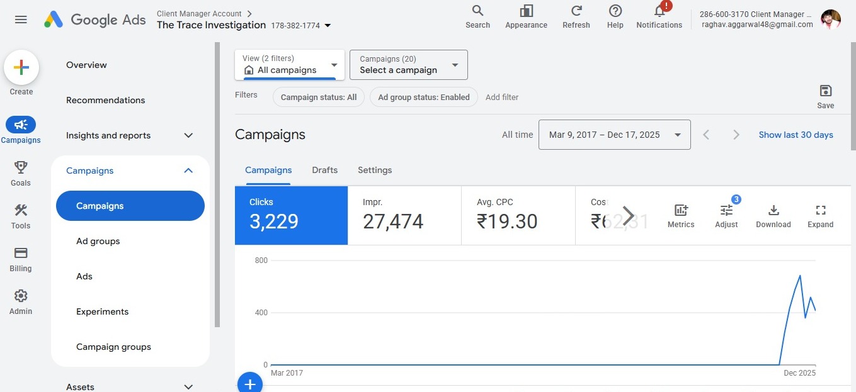Open Notifications bell

click(659, 11)
